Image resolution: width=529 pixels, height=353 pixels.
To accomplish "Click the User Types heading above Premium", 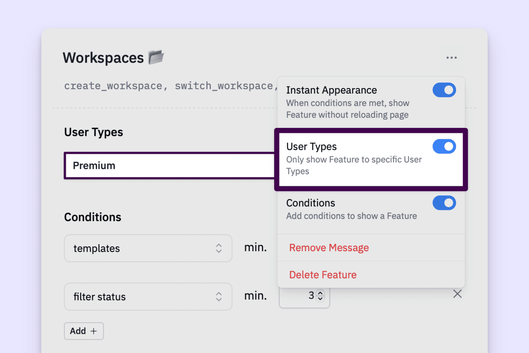I will [93, 132].
